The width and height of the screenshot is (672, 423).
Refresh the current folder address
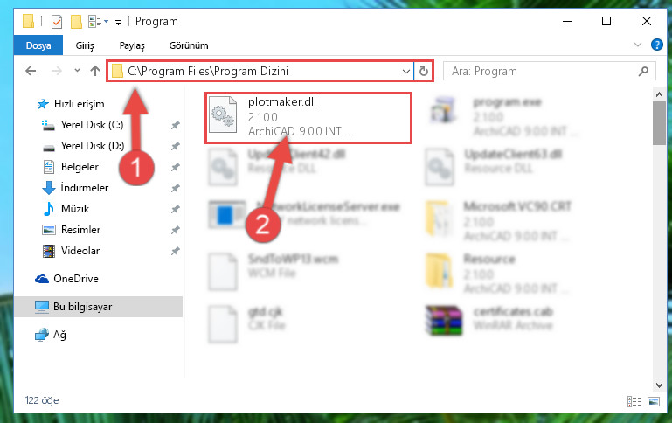[x=424, y=71]
